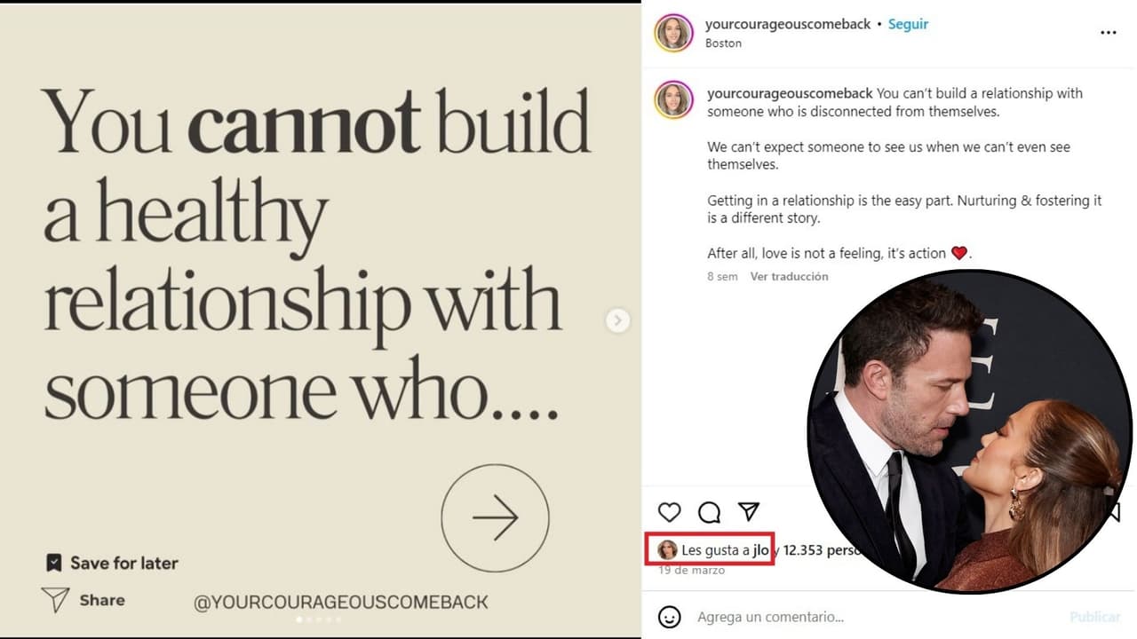Viewport: 1137px width, 639px height.
Task: Click jlo's avatar in the Les gusta row
Action: pyautogui.click(x=666, y=550)
